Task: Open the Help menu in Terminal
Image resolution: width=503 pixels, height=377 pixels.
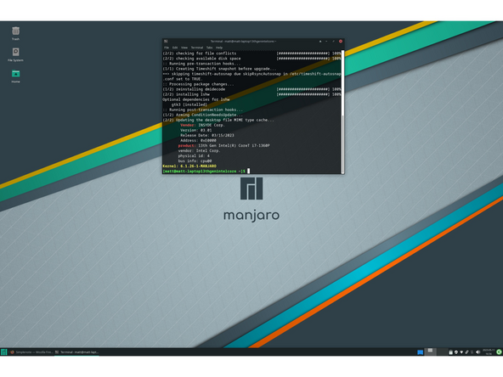Action: 219,48
